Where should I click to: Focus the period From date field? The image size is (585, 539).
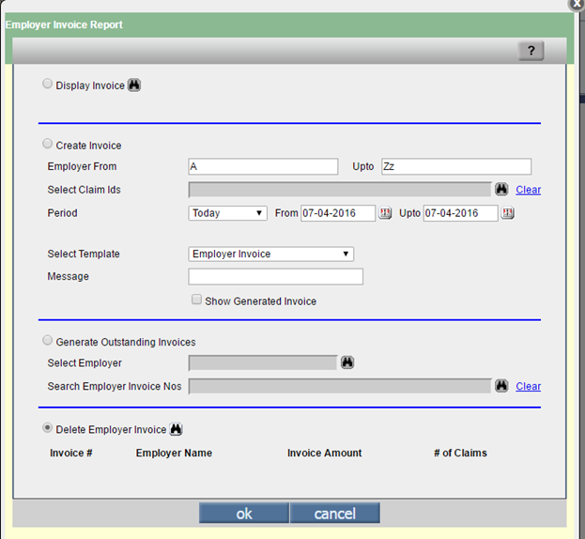338,213
